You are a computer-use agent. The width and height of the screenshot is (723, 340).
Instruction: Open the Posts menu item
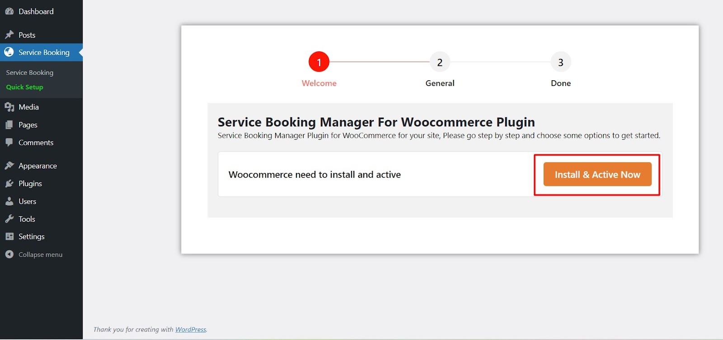pos(41,35)
